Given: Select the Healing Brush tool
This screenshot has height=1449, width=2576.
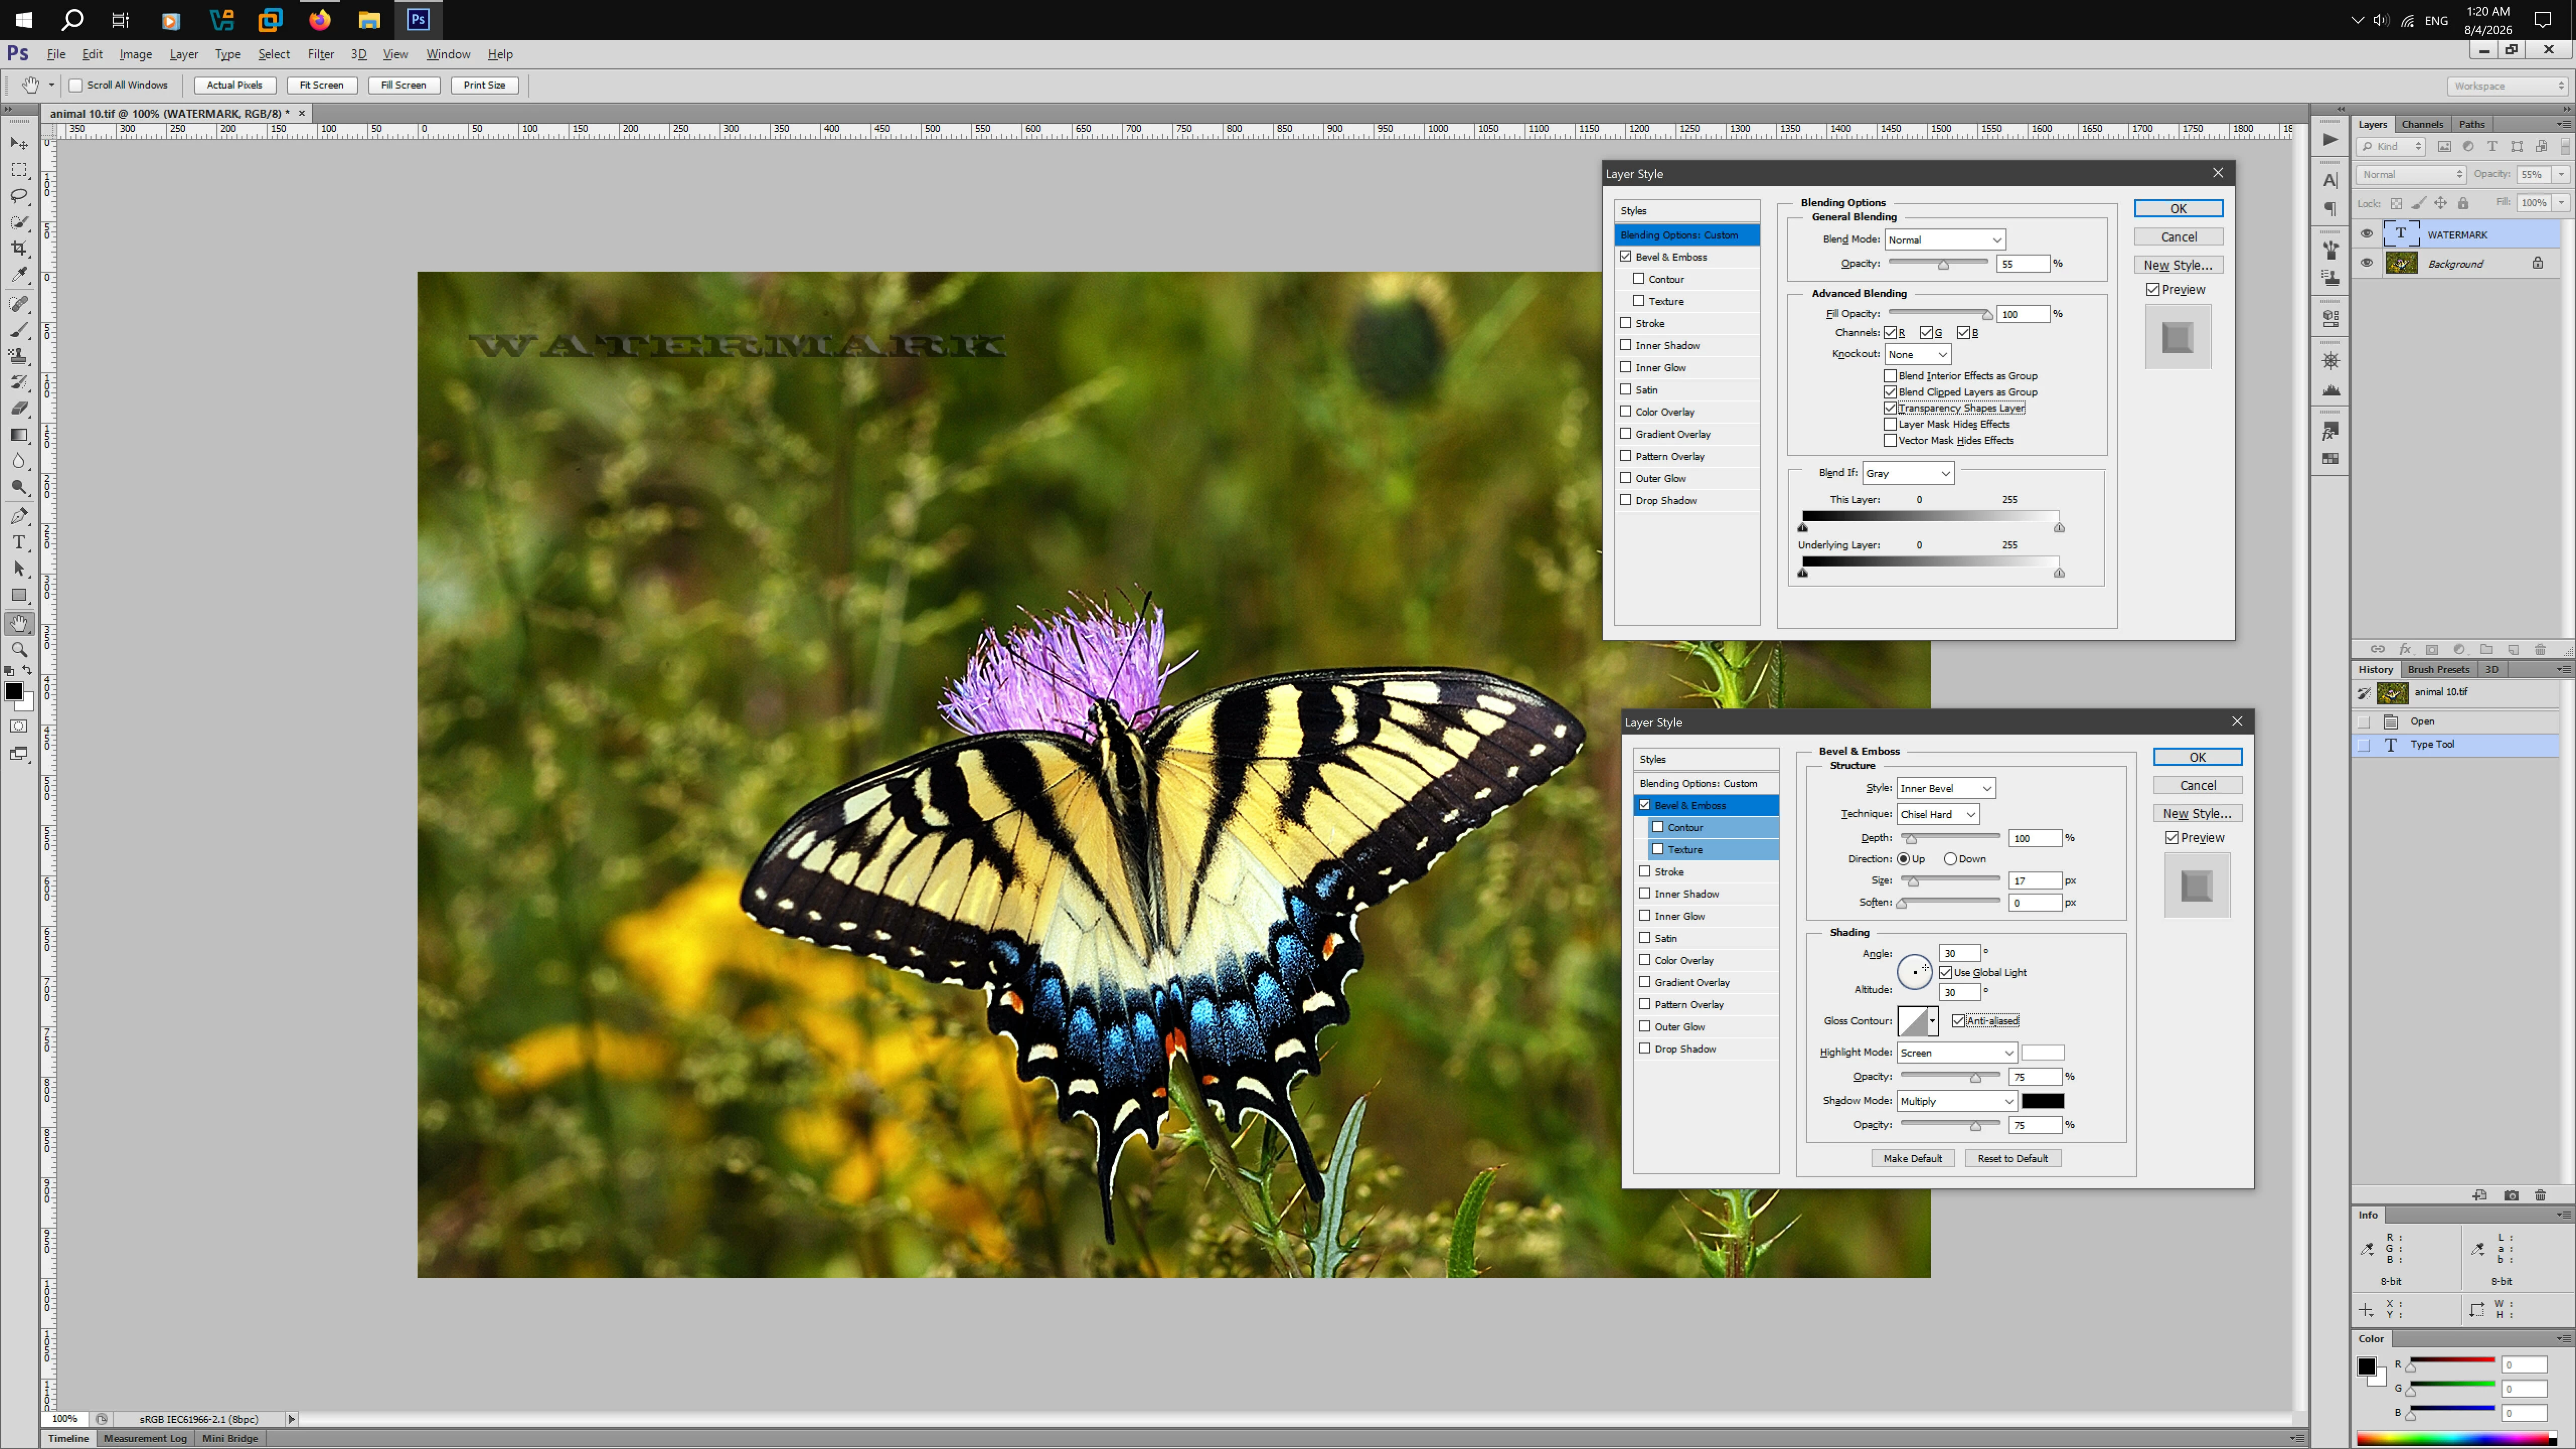Looking at the screenshot, I should click(19, 303).
